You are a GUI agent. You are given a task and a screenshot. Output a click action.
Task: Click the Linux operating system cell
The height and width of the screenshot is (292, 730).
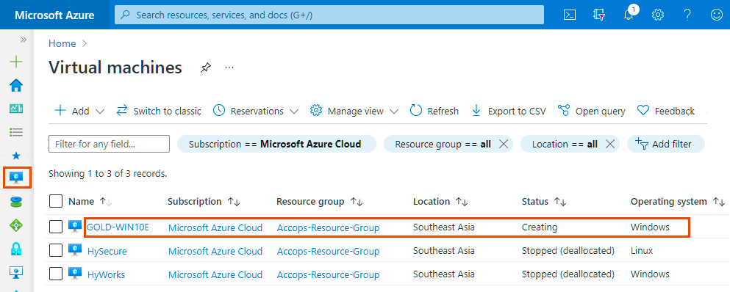click(x=642, y=251)
